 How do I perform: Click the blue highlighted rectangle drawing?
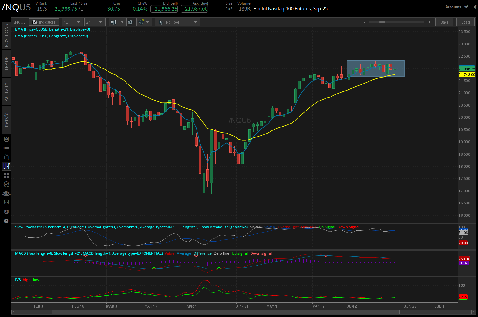tap(376, 68)
